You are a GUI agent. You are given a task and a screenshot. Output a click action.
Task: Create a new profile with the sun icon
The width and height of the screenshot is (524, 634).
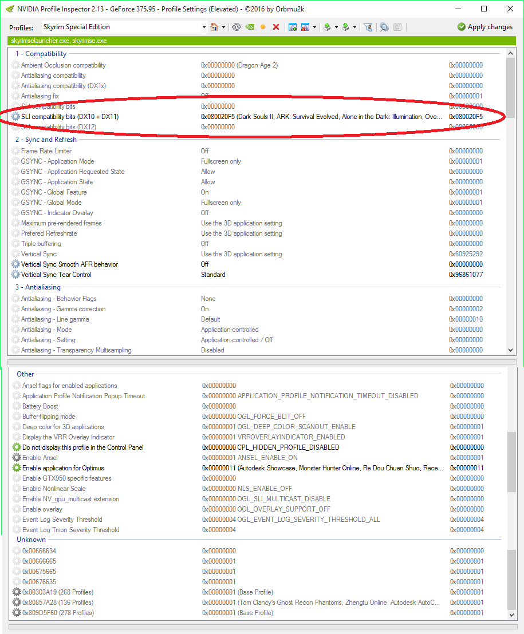[263, 27]
